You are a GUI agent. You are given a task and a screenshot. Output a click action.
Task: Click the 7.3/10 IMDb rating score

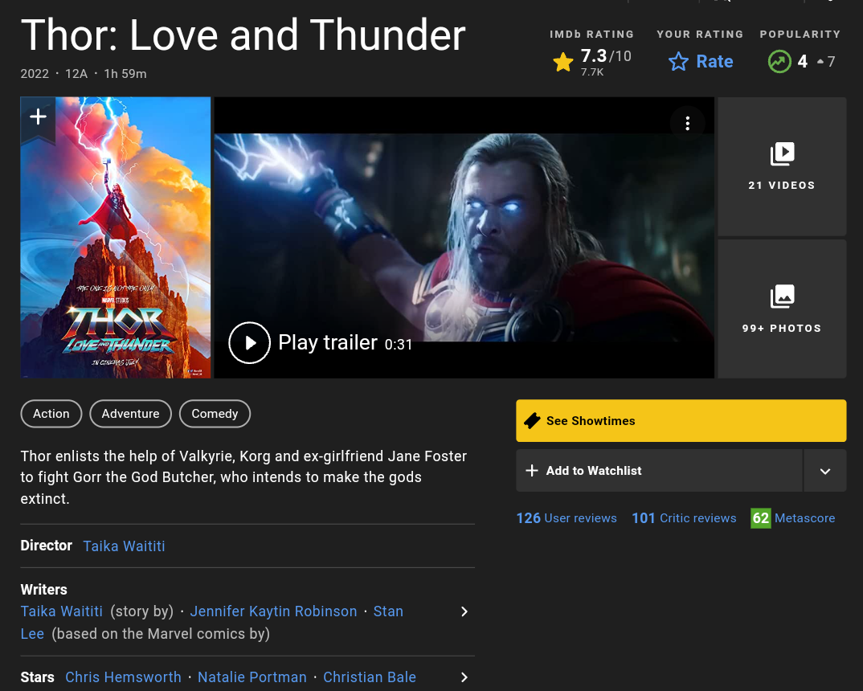pos(606,56)
